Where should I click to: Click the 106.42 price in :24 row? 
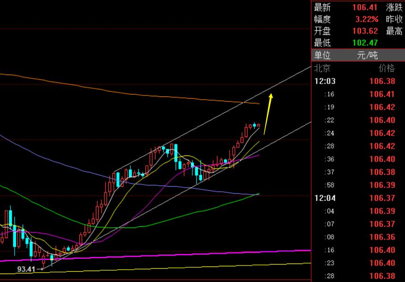(x=382, y=133)
